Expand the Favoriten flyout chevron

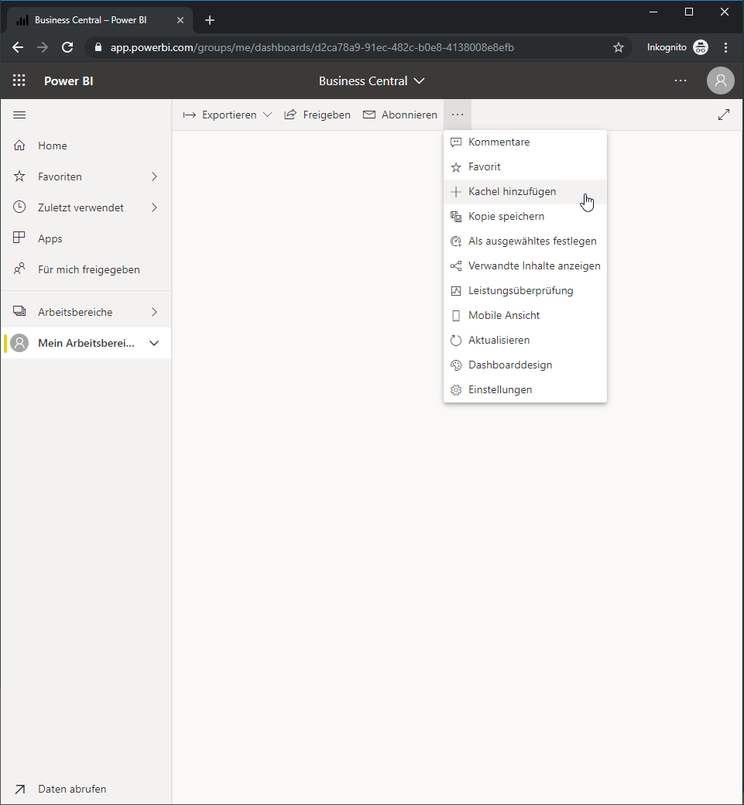point(154,176)
